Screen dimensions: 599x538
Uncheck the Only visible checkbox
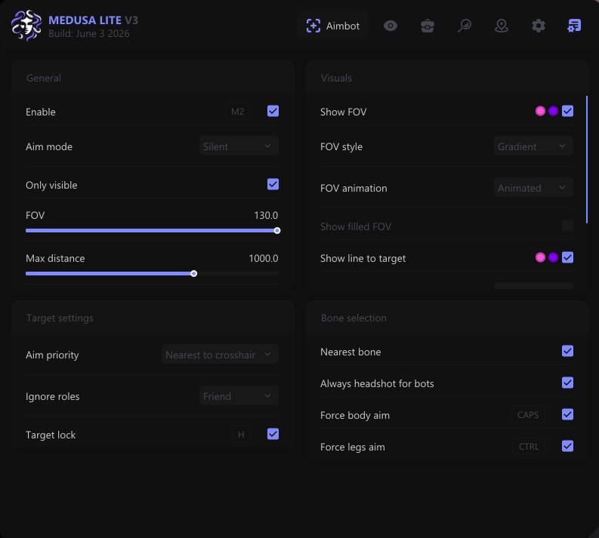(x=273, y=184)
